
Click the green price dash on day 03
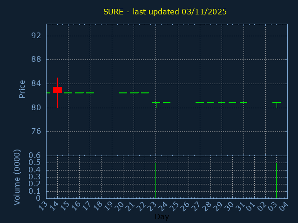coord(277,102)
